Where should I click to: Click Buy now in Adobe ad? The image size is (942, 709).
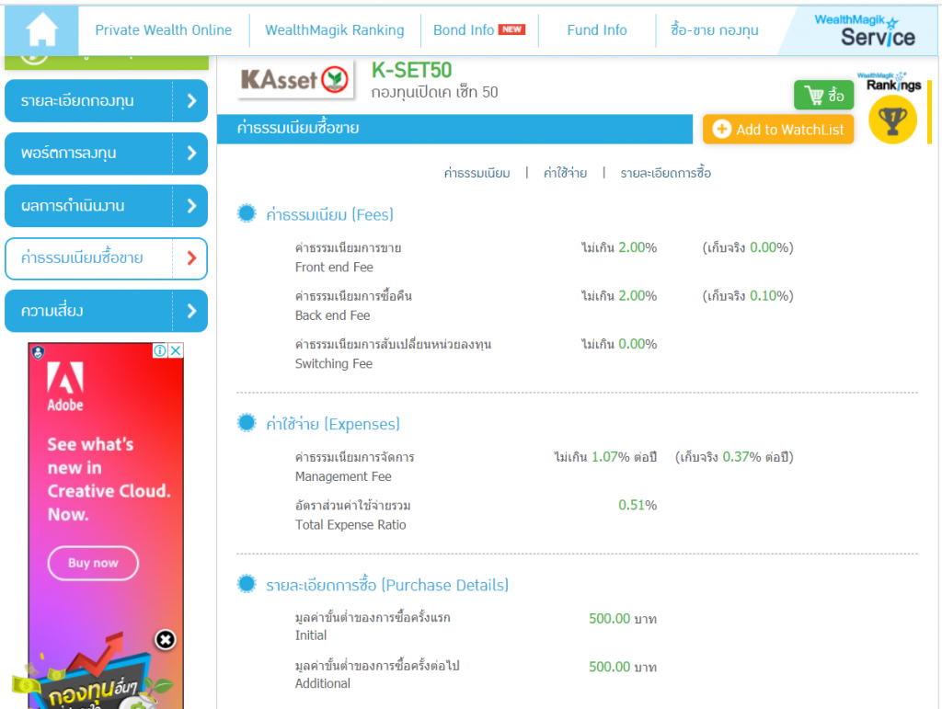click(x=93, y=563)
